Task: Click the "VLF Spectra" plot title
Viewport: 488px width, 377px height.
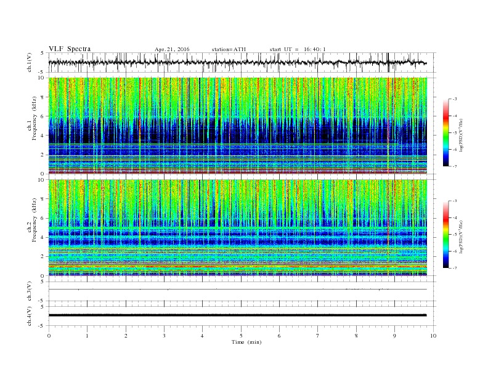Action: coord(70,49)
